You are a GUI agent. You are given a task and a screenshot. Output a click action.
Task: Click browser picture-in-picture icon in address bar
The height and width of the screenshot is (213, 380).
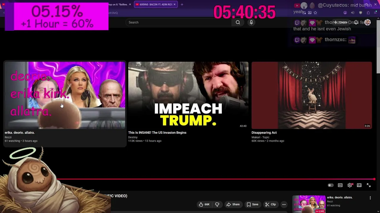pyautogui.click(x=304, y=13)
